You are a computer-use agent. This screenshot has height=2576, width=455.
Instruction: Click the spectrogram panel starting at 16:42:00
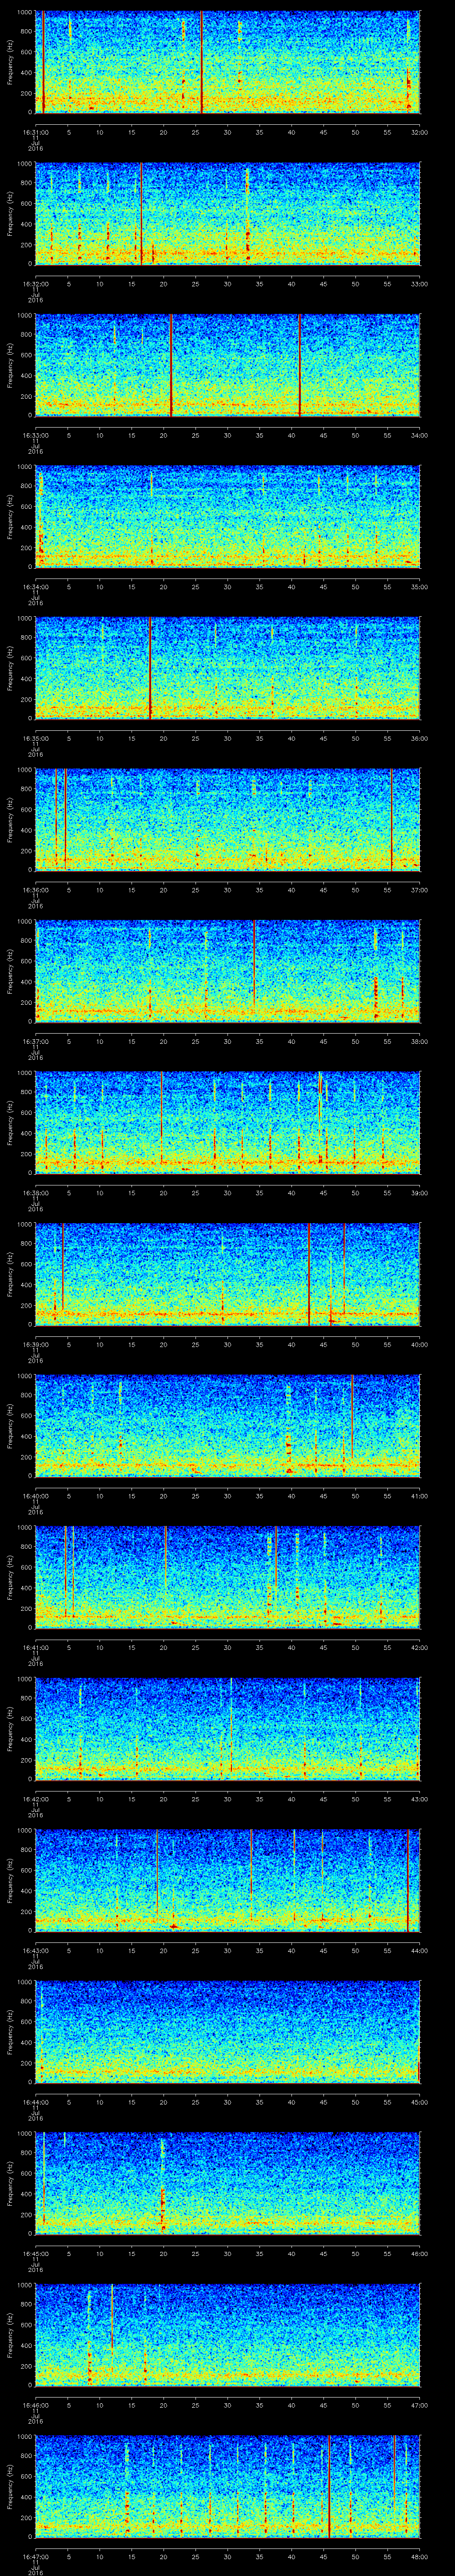228,1728
